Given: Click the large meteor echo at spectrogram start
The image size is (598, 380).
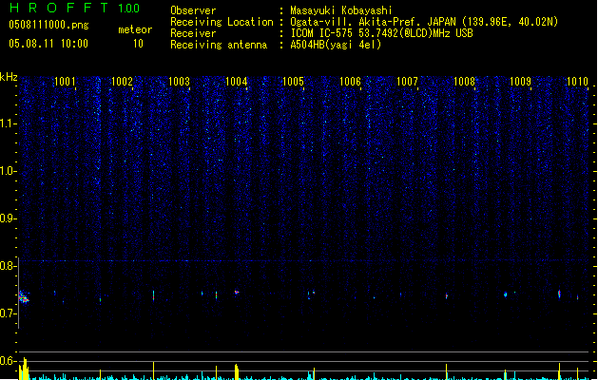Looking at the screenshot, I should pos(24,297).
